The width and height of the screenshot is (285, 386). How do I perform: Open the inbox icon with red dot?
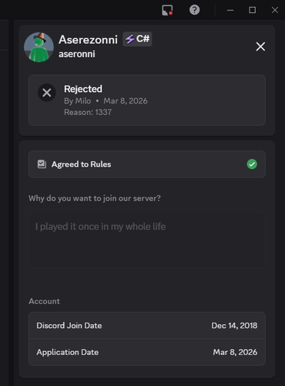(x=167, y=10)
